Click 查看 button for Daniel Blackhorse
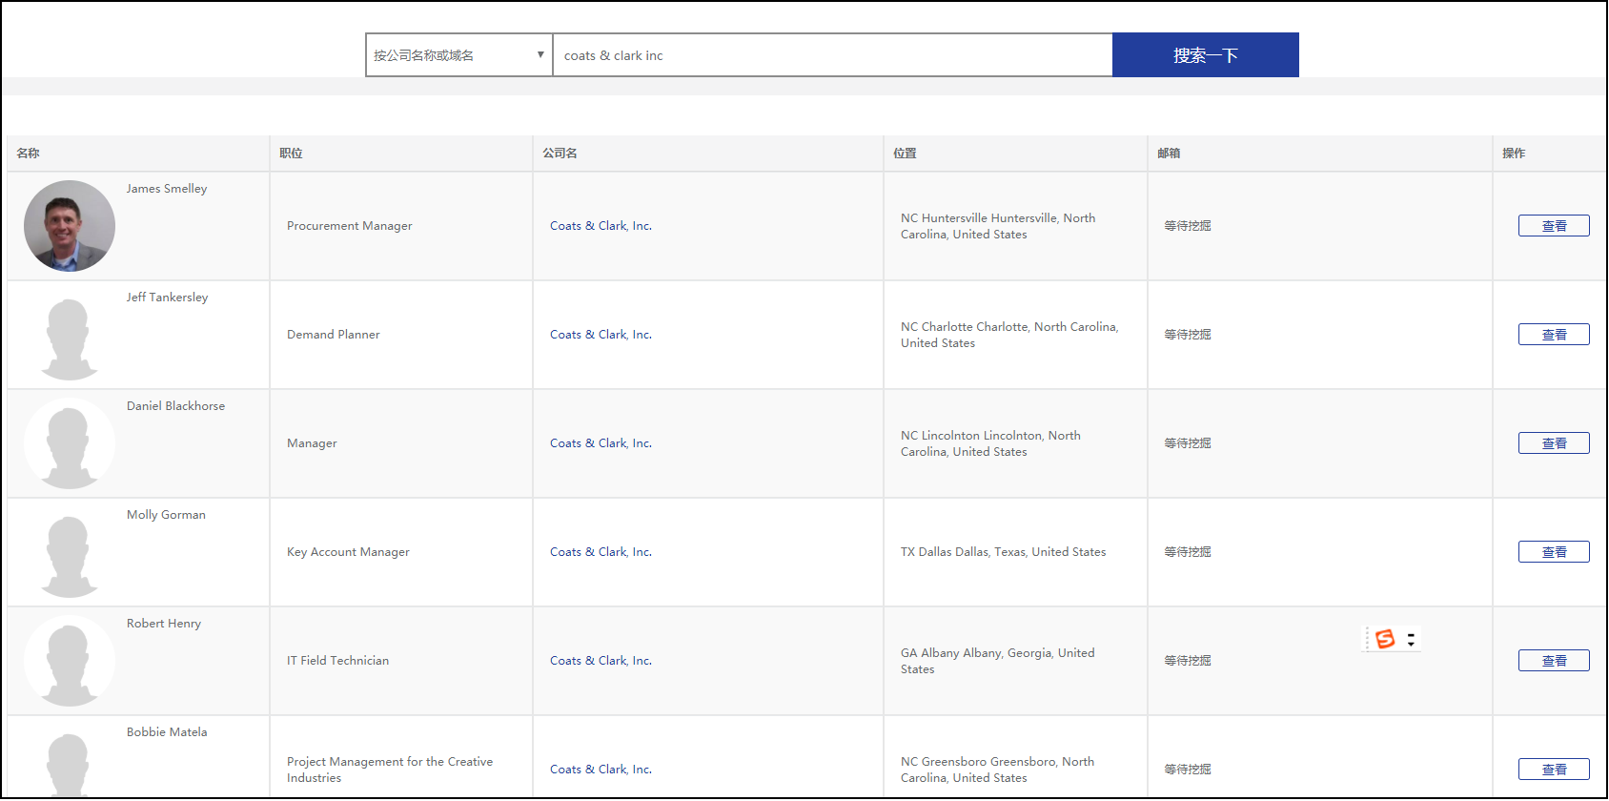 click(1554, 443)
